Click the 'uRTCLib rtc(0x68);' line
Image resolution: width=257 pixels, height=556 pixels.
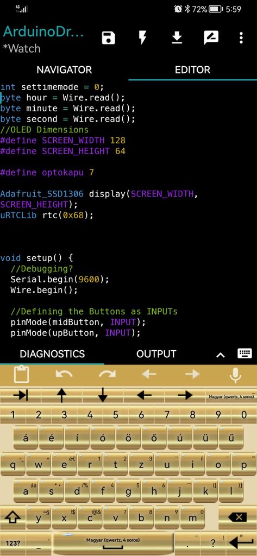(47, 215)
